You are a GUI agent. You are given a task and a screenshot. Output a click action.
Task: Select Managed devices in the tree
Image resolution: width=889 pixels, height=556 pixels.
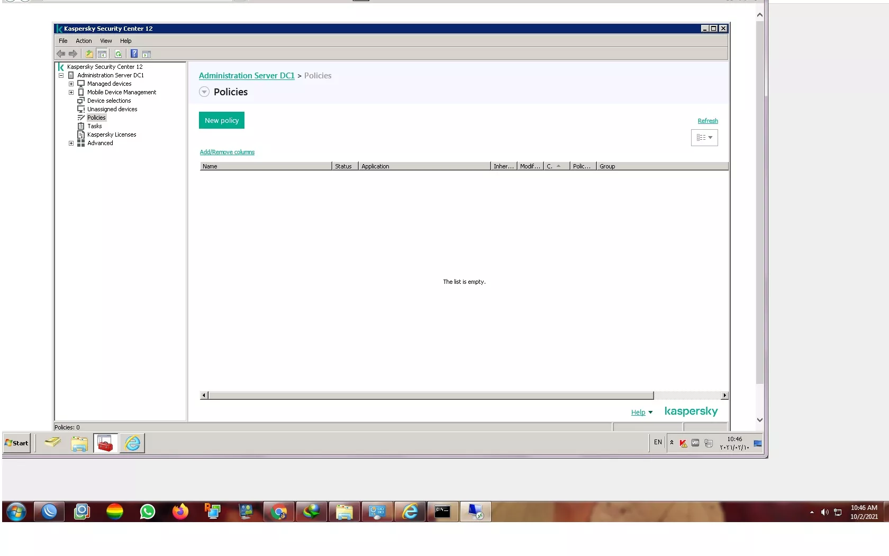point(109,84)
